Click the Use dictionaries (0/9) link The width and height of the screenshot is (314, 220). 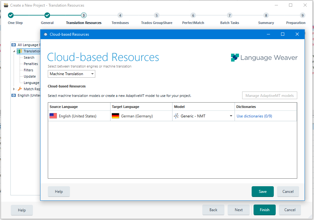(254, 116)
